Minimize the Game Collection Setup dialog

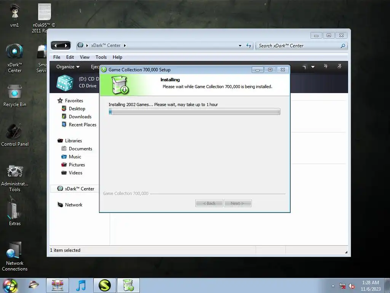(x=257, y=70)
